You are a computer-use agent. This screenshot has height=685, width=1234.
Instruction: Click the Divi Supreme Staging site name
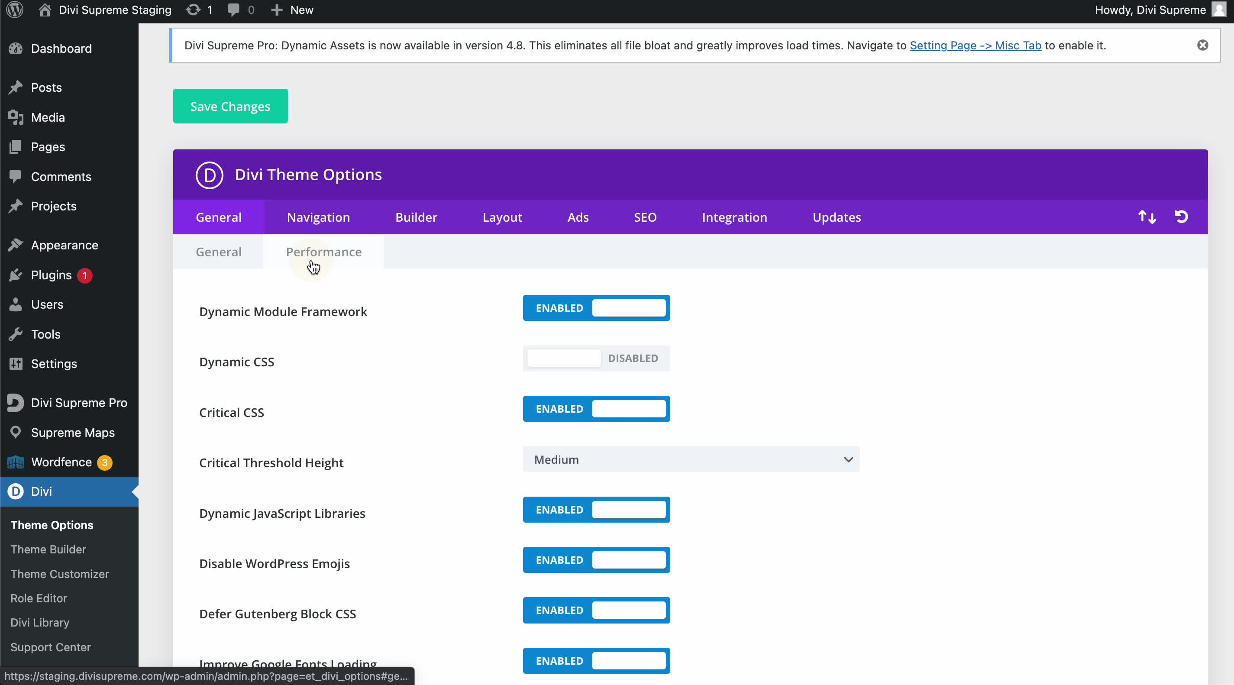115,10
